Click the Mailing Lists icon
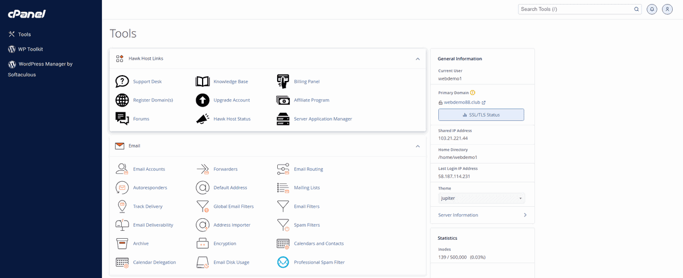 coord(283,187)
